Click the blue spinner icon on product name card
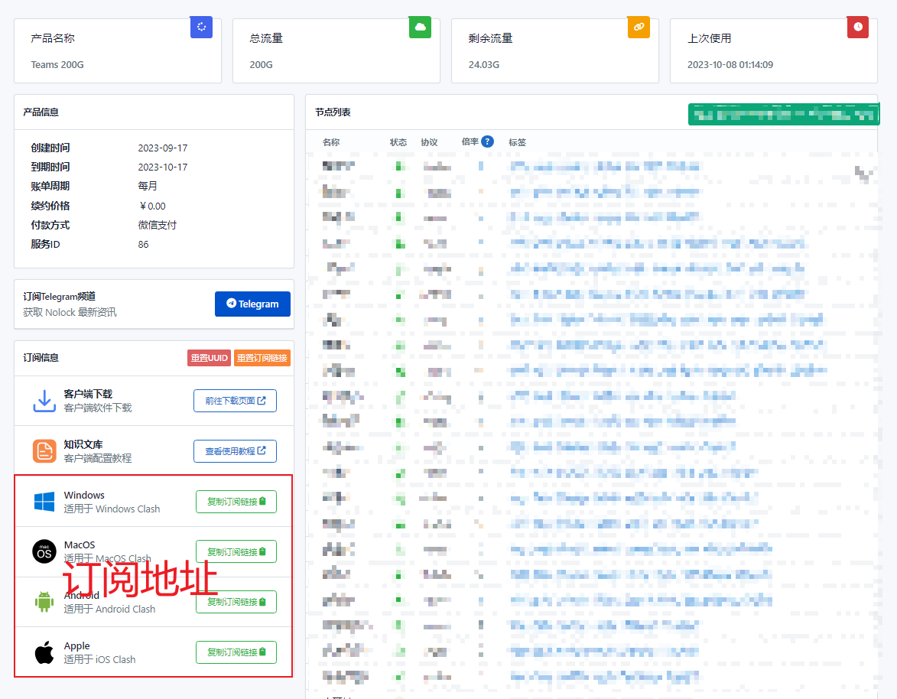This screenshot has width=897, height=699. [x=201, y=27]
